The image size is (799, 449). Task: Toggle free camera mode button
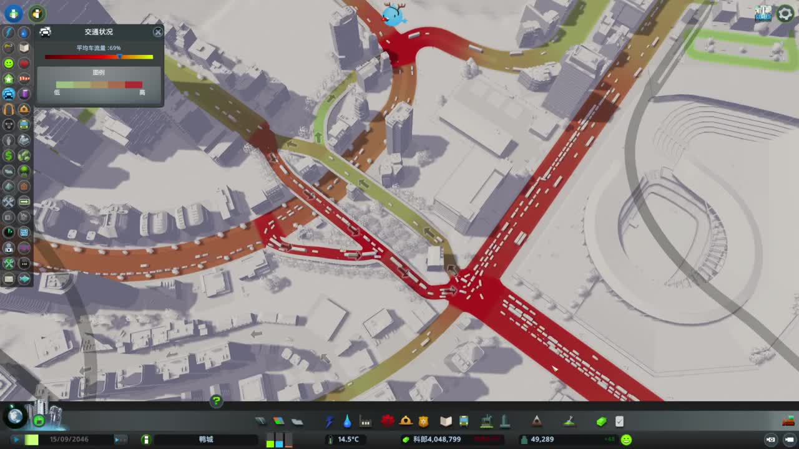[x=770, y=440]
